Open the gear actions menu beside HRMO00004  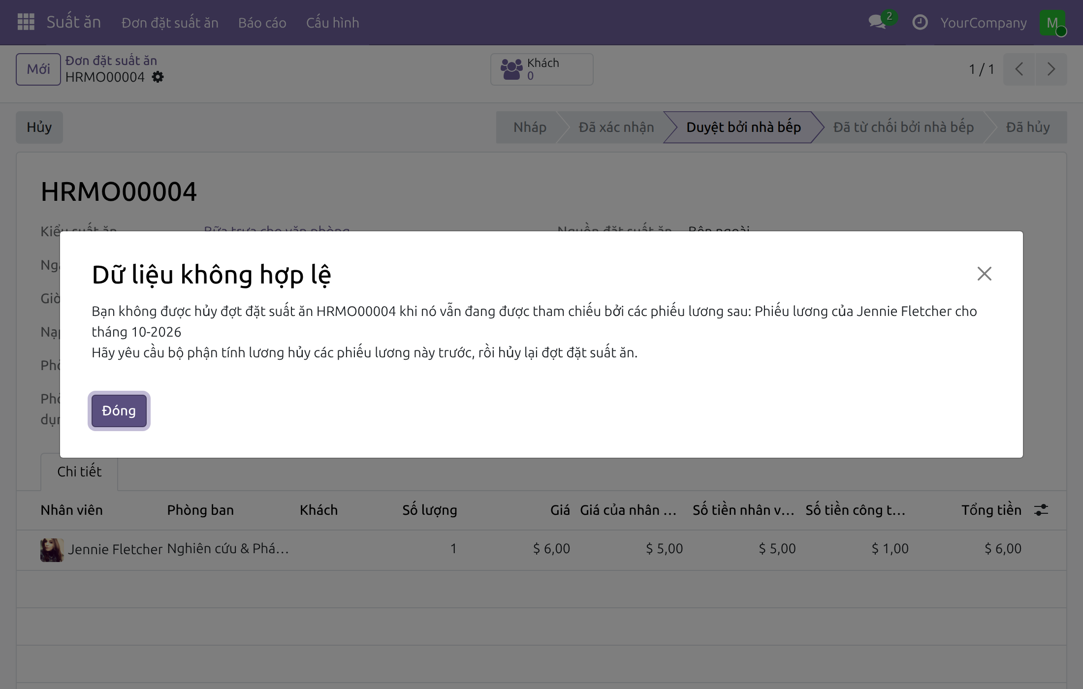158,77
